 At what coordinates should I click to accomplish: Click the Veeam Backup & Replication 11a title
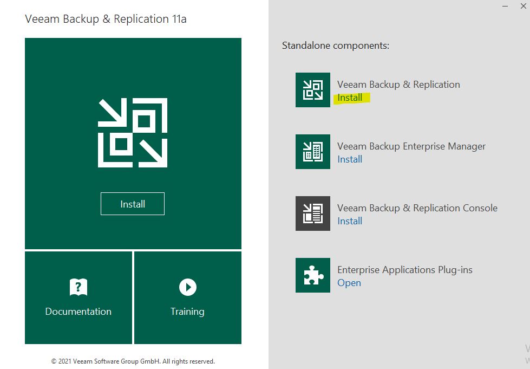coord(105,18)
